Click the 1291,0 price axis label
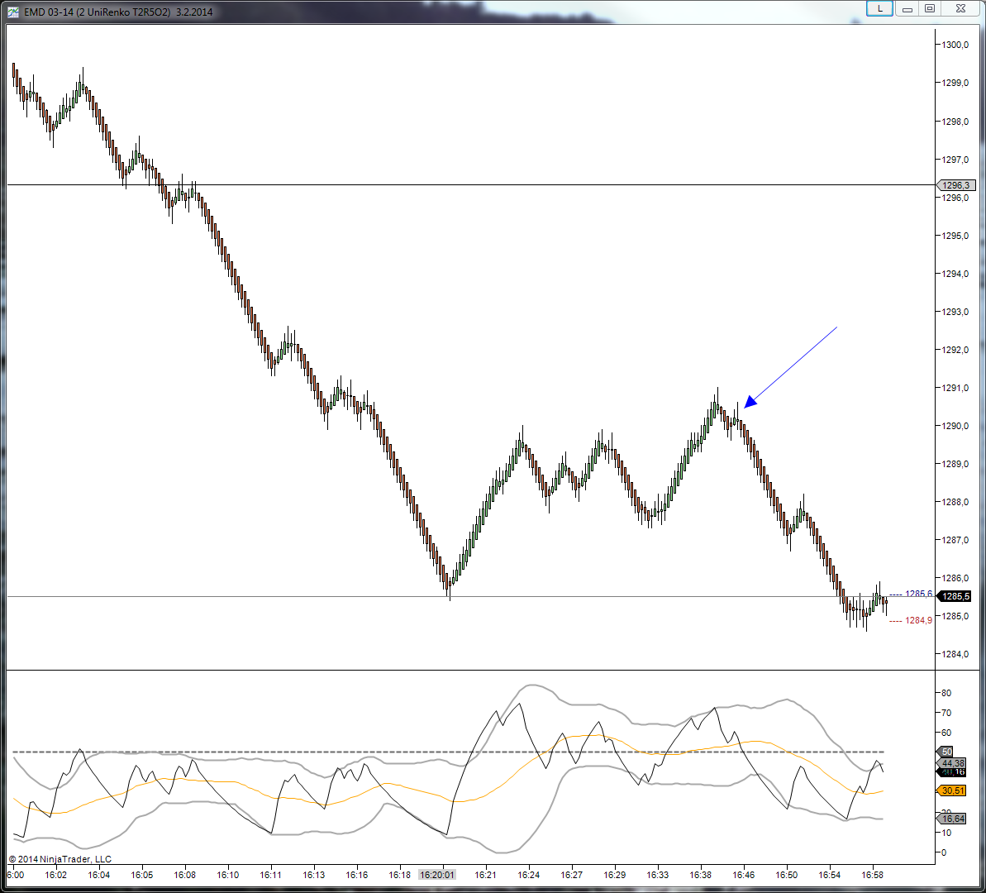 click(x=955, y=388)
